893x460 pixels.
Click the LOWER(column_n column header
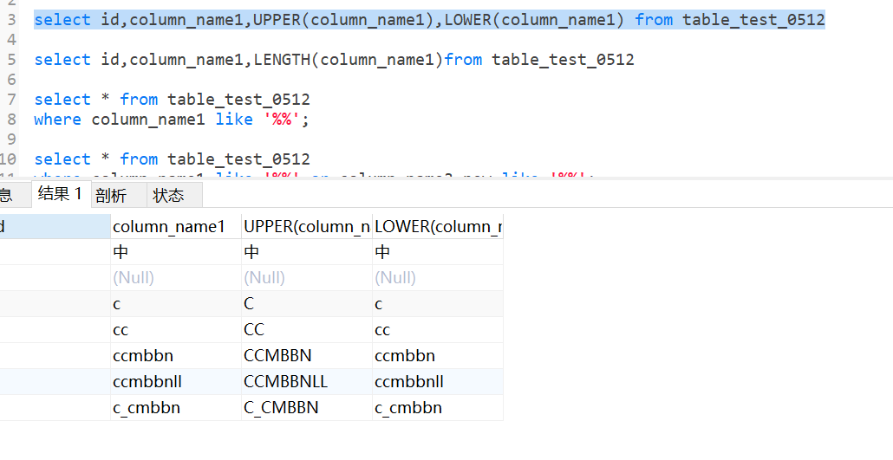coord(437,227)
